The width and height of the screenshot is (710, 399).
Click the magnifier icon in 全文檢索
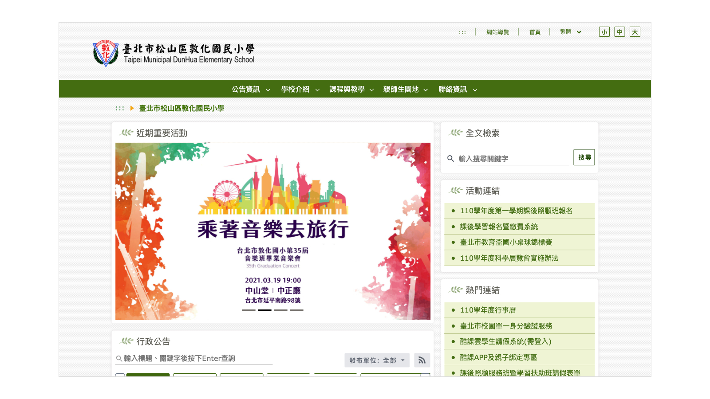coord(450,159)
